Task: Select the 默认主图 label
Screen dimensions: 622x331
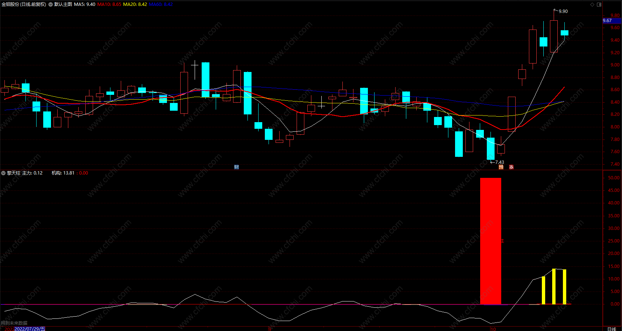Action: pos(63,4)
